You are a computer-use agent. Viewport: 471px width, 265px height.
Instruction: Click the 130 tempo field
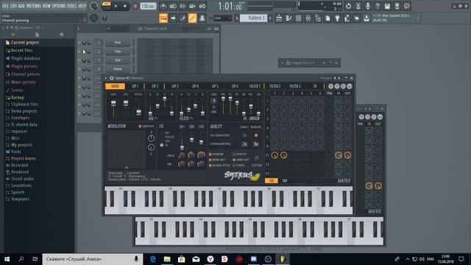(148, 6)
